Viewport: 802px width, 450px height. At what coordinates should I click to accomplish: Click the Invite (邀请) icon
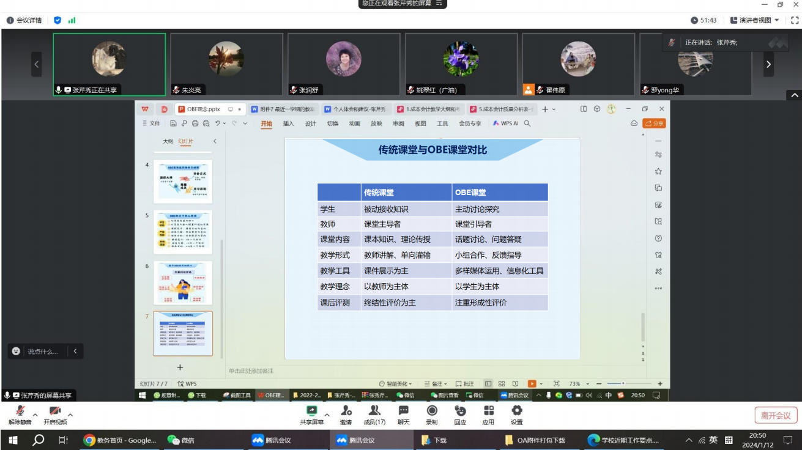(x=346, y=415)
